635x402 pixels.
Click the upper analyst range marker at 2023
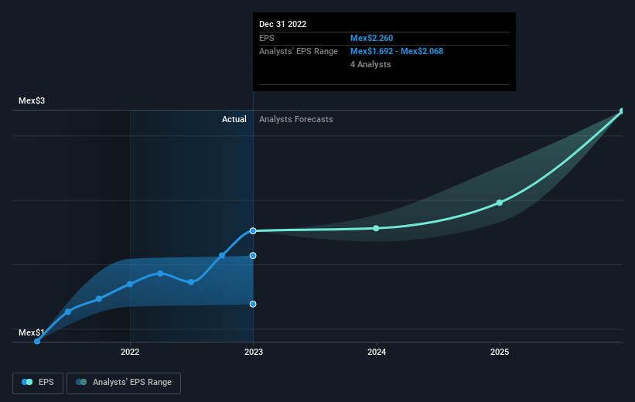tap(253, 255)
